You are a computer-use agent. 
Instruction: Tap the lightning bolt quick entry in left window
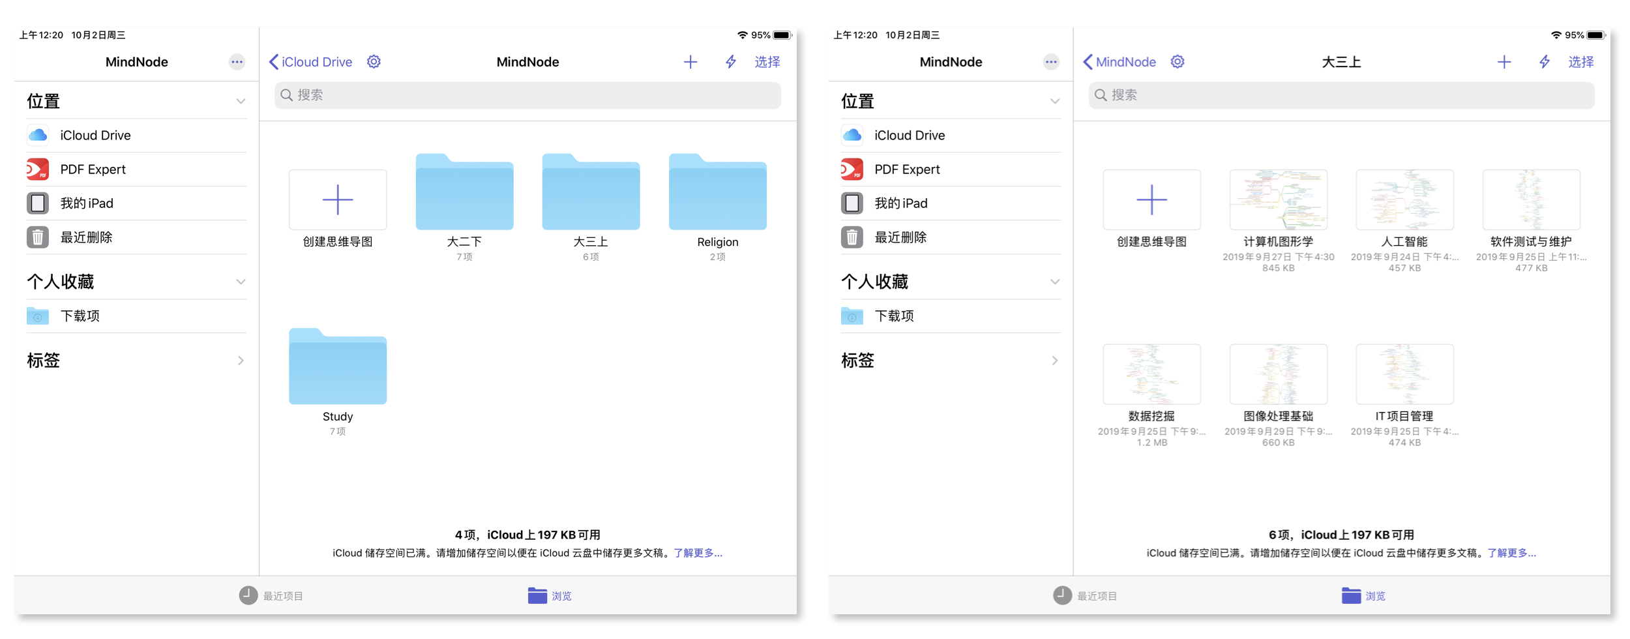pyautogui.click(x=731, y=62)
